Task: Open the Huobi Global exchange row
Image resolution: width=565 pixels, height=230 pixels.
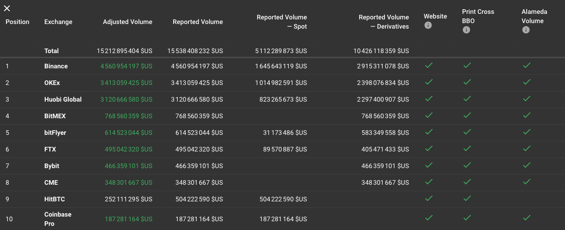Action: [x=282, y=99]
